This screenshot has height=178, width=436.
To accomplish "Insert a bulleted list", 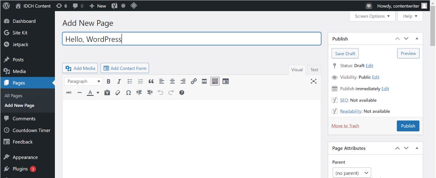I will click(x=130, y=81).
